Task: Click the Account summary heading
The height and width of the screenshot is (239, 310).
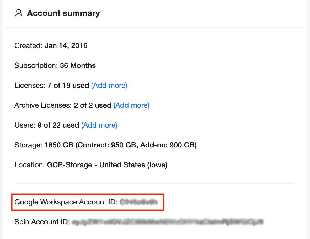Action: point(63,13)
